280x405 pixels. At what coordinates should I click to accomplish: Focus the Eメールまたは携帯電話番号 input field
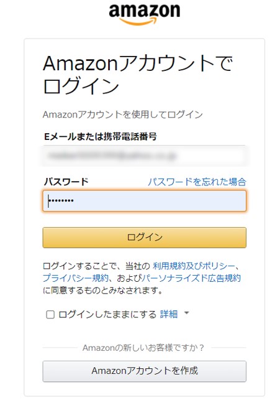(145, 156)
